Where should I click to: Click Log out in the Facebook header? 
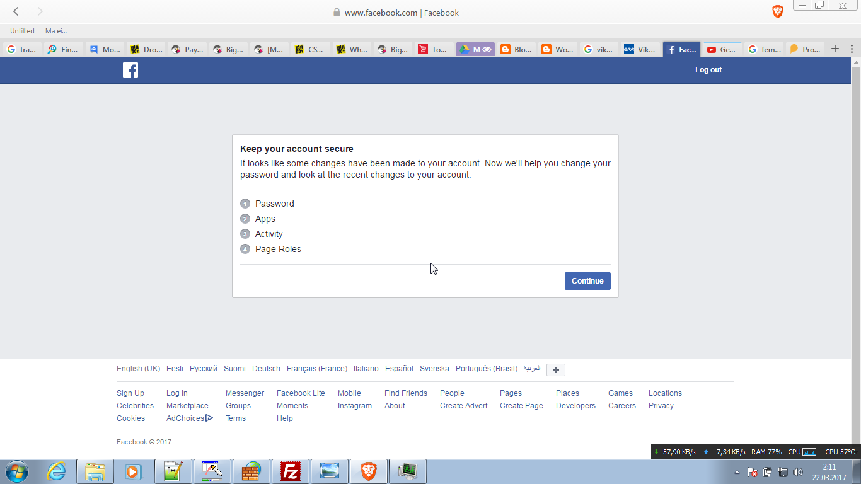pos(708,70)
